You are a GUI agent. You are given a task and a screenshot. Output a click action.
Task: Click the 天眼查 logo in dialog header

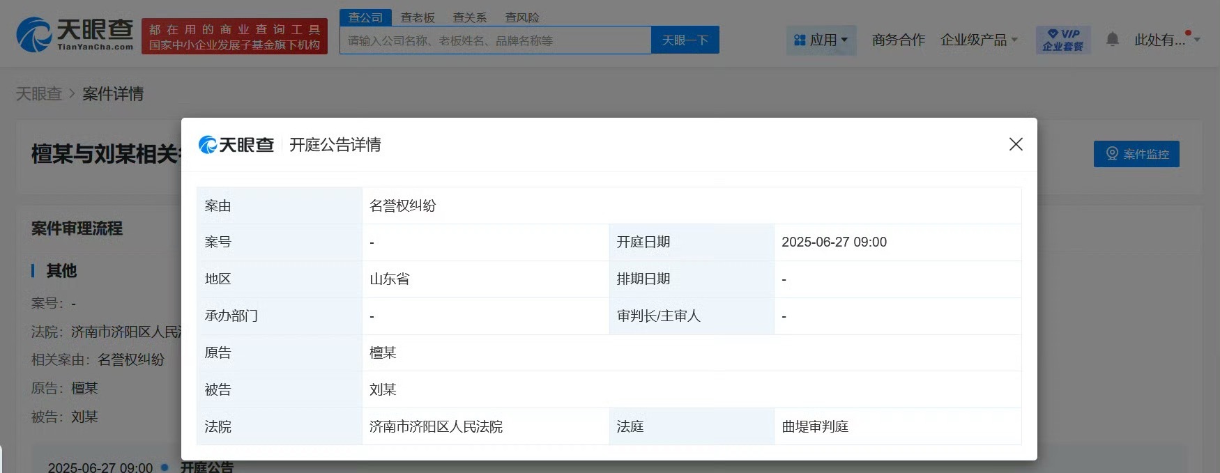tap(236, 145)
